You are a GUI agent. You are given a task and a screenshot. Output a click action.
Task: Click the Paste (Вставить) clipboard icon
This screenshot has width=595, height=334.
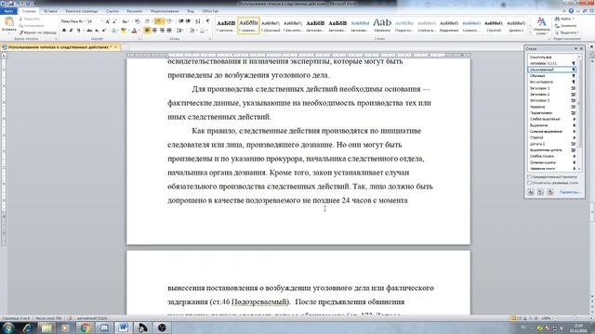click(x=9, y=21)
